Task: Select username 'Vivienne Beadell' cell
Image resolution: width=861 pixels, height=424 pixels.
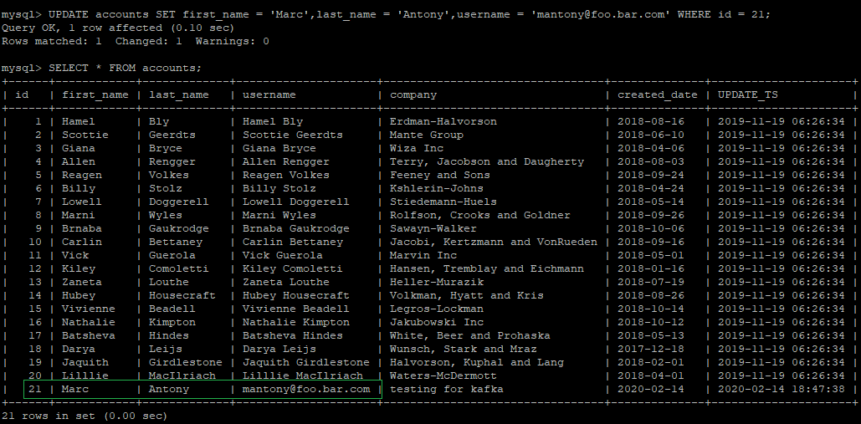Action: tap(296, 309)
